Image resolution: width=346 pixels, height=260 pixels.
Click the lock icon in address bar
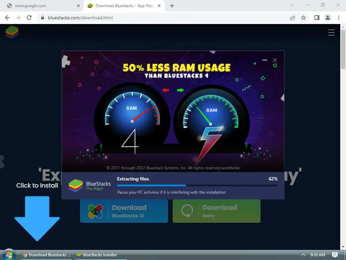[x=43, y=18]
